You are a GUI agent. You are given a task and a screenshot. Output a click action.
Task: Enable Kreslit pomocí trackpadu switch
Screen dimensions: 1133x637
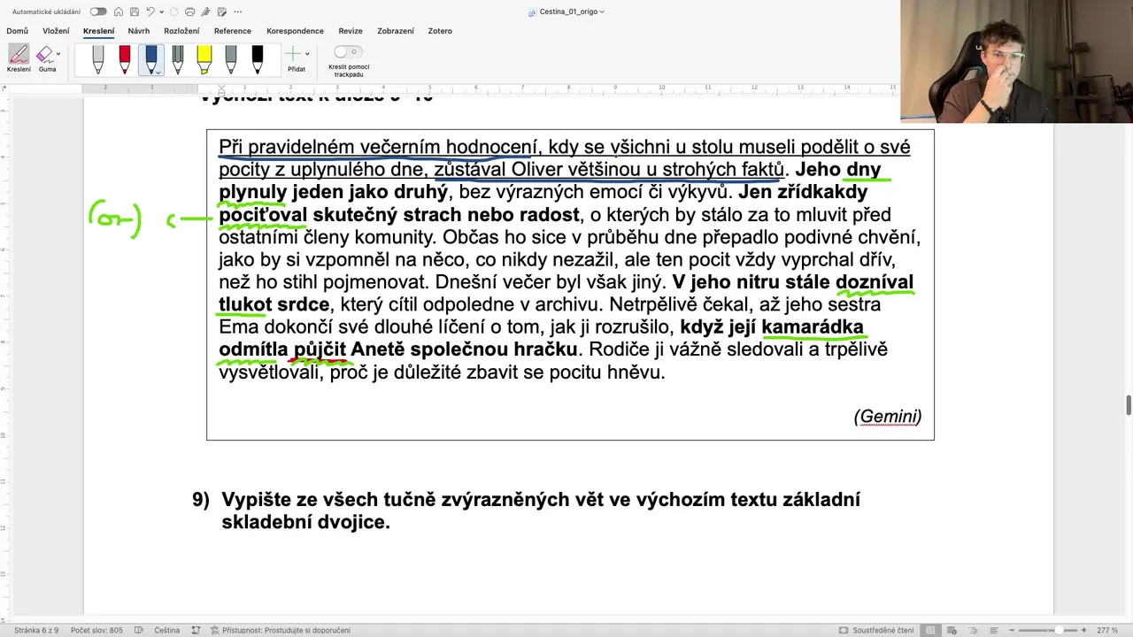pyautogui.click(x=348, y=51)
